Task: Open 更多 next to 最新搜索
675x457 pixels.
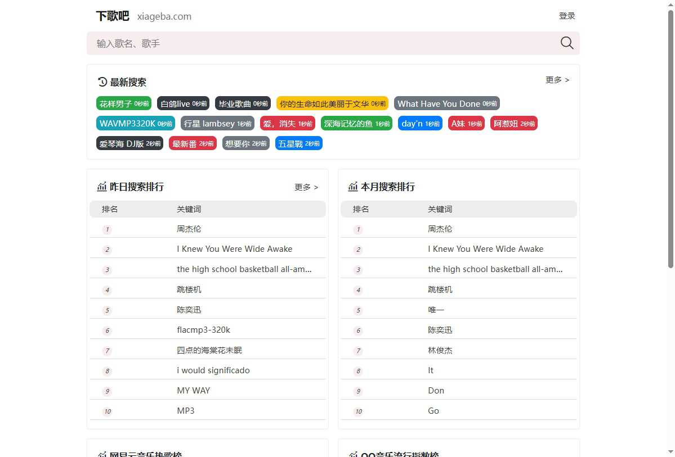Action: [x=557, y=80]
